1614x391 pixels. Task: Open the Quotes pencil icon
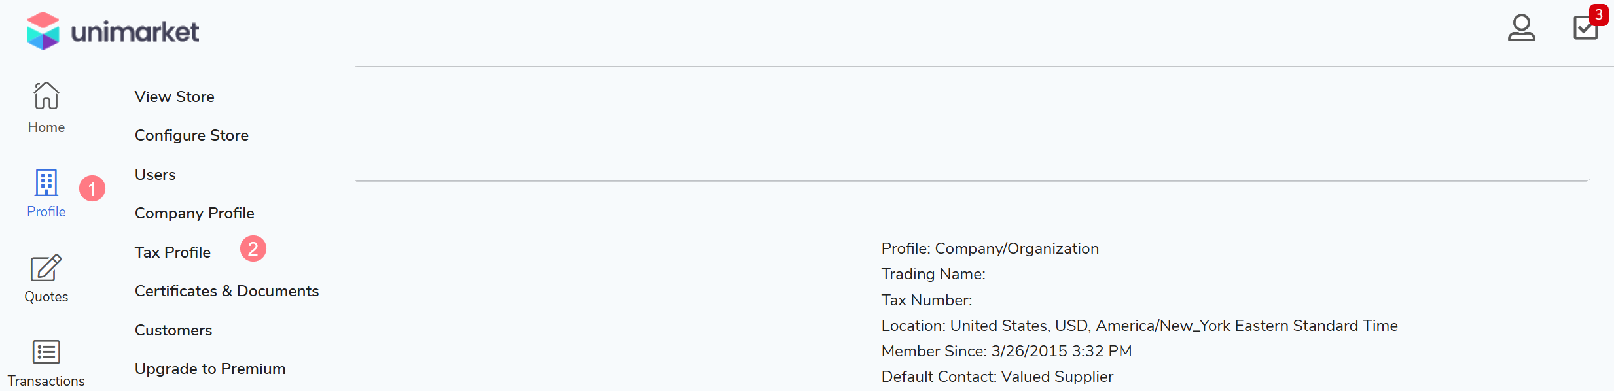[x=46, y=267]
